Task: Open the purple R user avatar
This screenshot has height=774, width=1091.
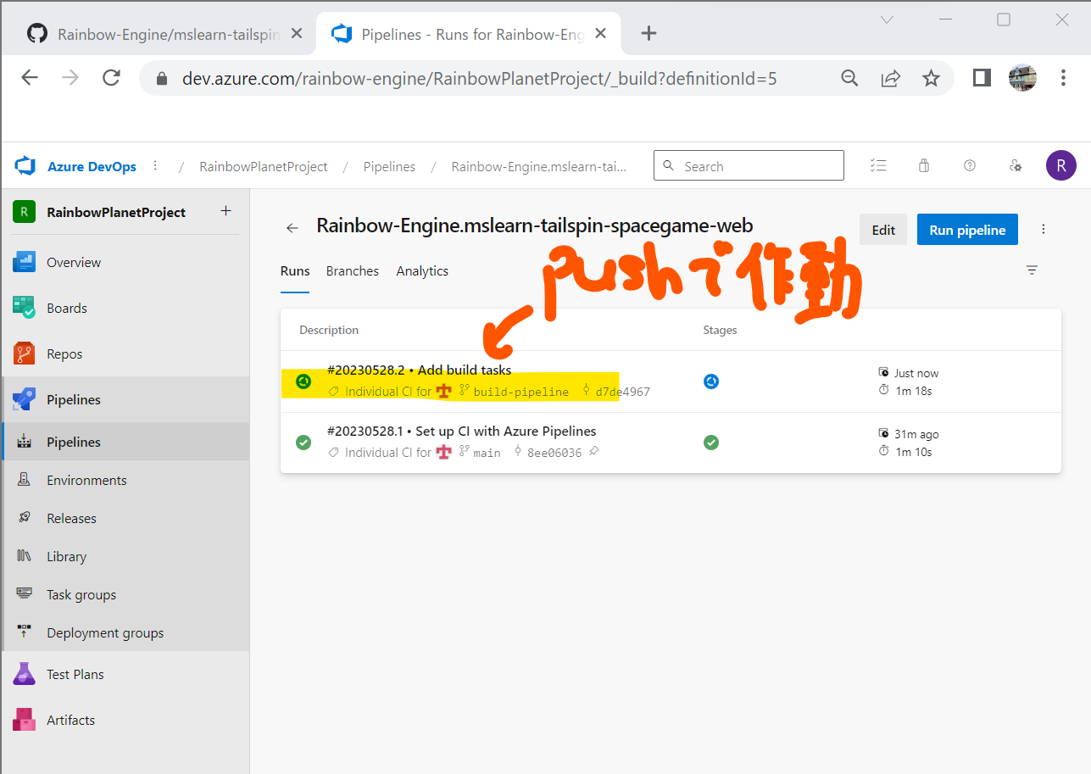Action: point(1061,166)
